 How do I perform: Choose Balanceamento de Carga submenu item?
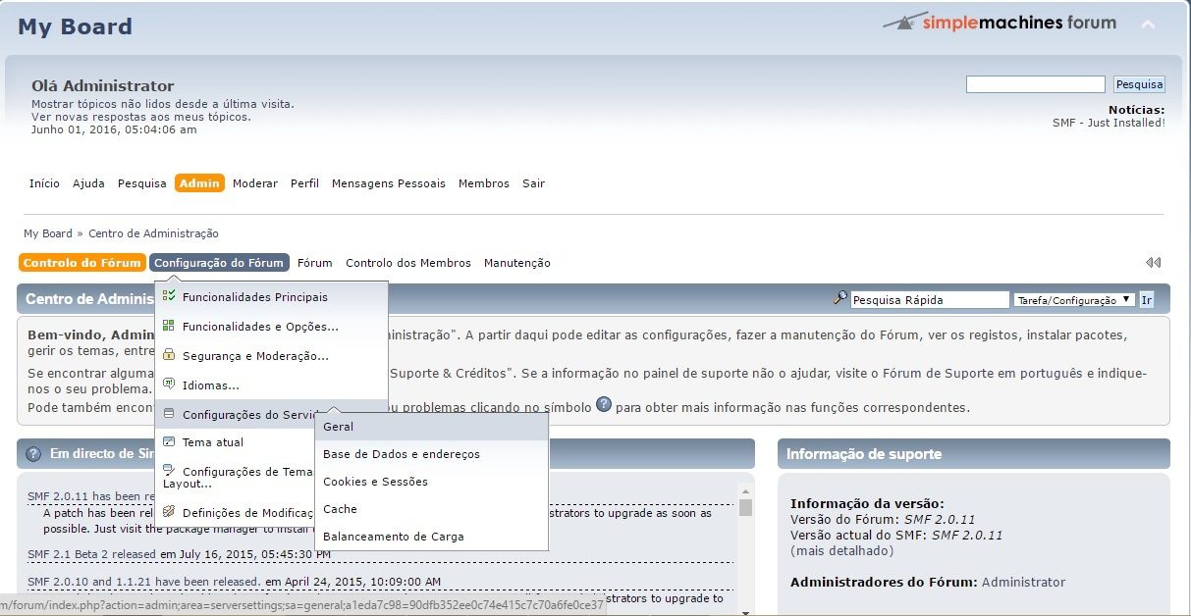point(431,537)
